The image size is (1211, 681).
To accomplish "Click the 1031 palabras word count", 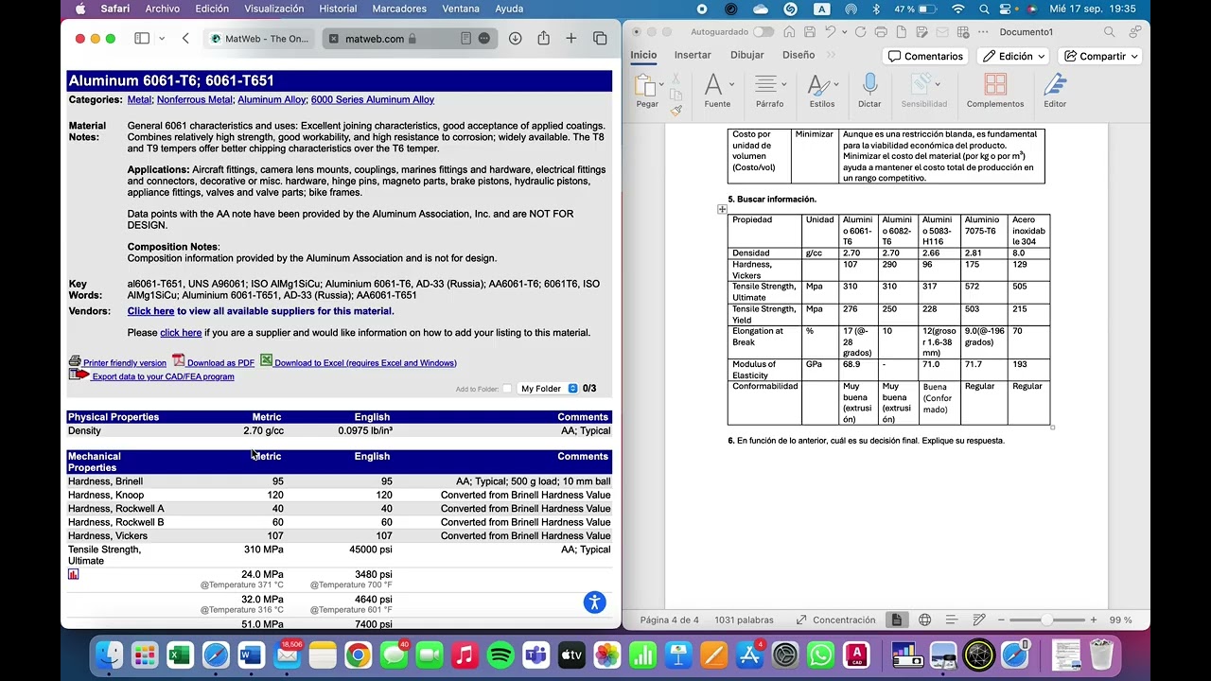I will click(744, 620).
